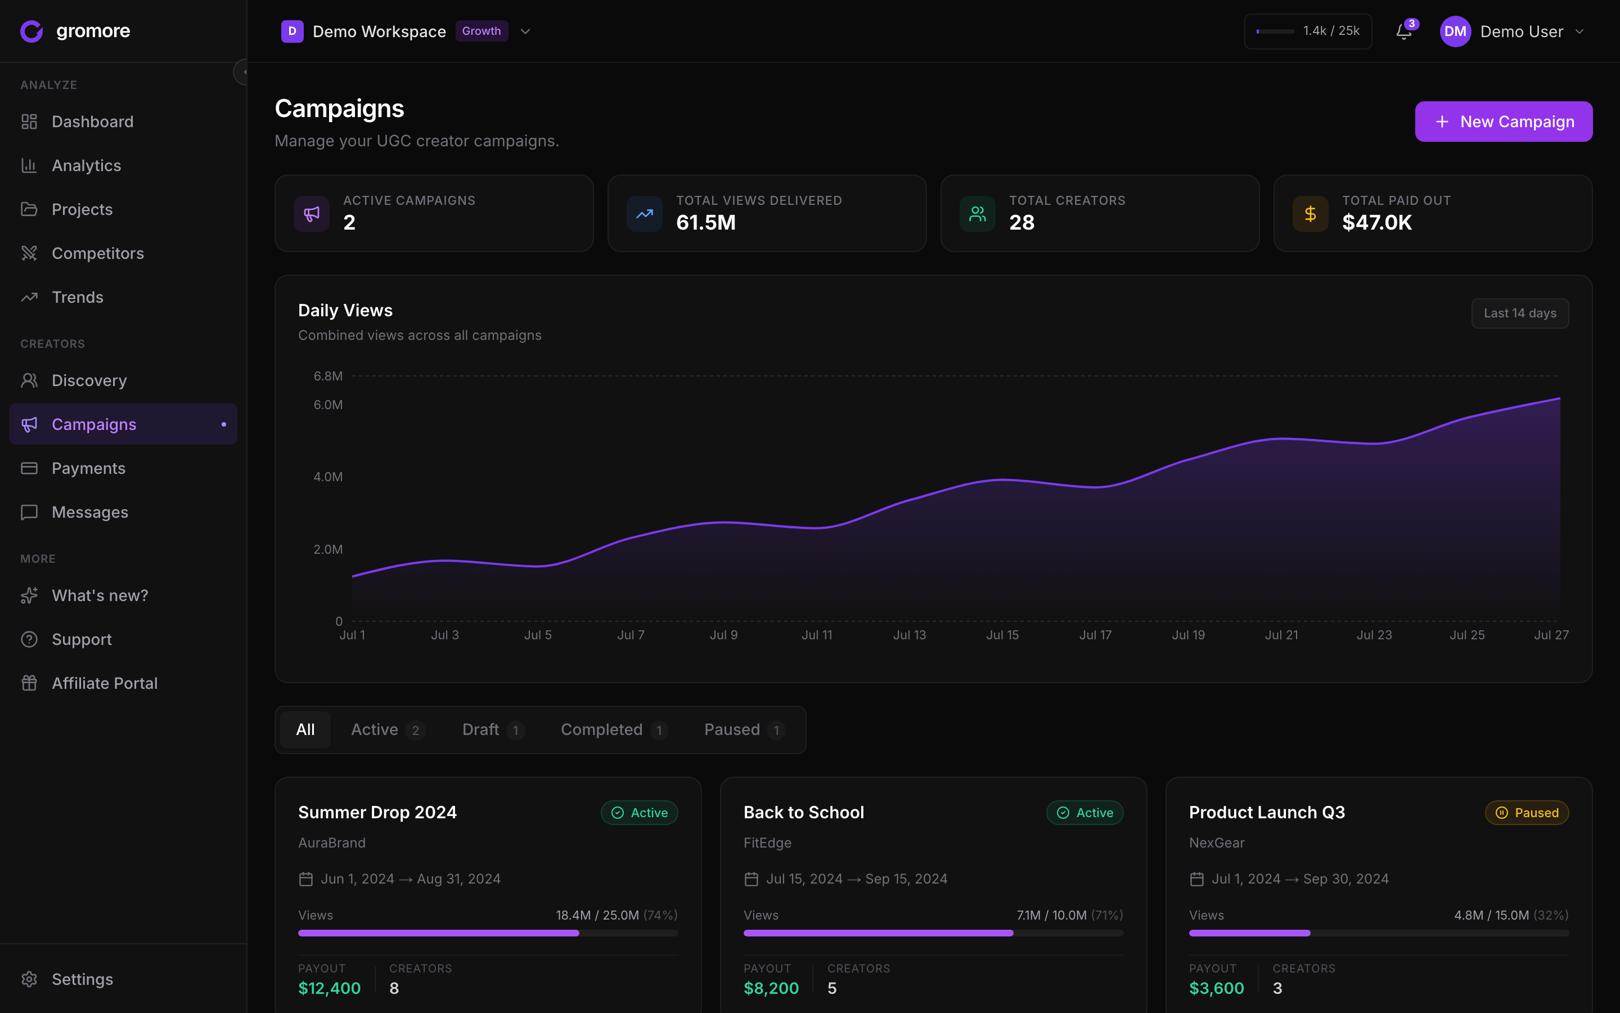The image size is (1620, 1013).
Task: Open the Settings link
Action: (x=123, y=979)
